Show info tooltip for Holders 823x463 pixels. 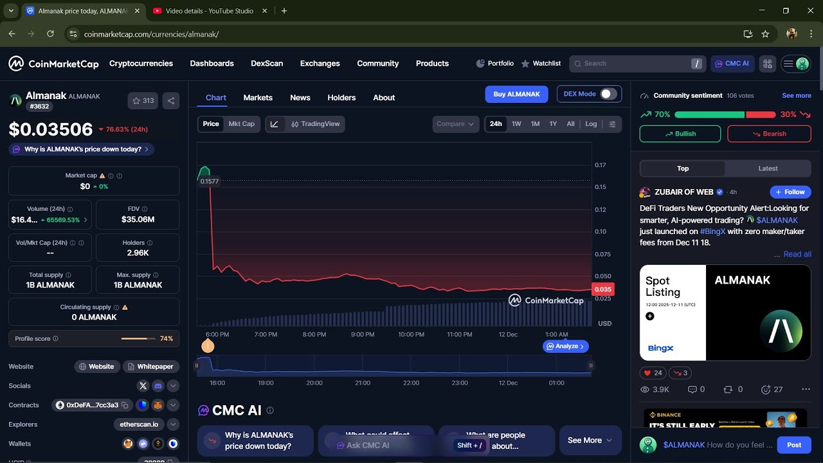point(150,243)
